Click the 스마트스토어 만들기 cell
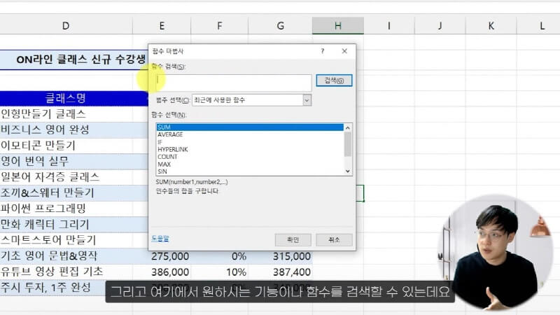This screenshot has height=315, width=560. click(66, 240)
